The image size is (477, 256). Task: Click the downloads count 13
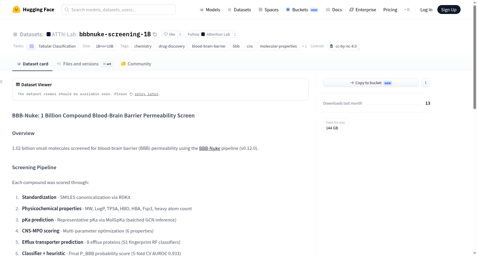[x=428, y=103]
